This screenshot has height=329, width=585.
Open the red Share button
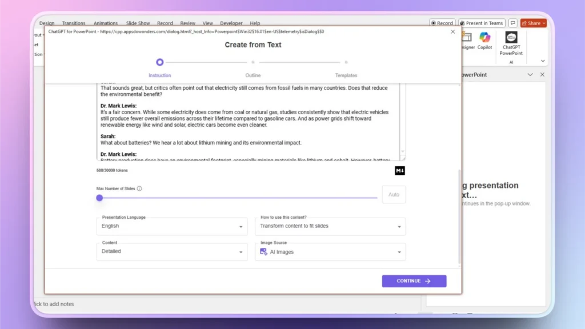pyautogui.click(x=532, y=23)
